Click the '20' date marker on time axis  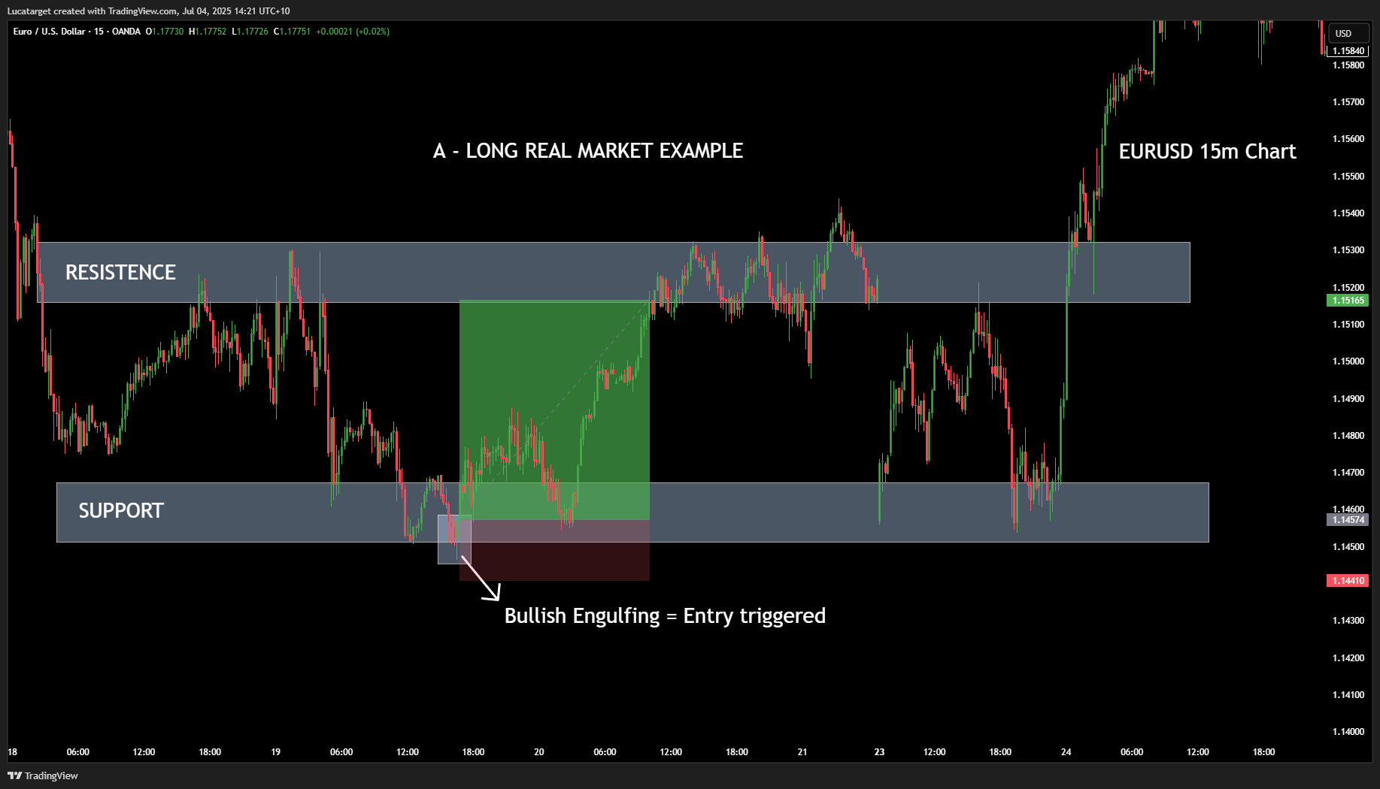[539, 752]
